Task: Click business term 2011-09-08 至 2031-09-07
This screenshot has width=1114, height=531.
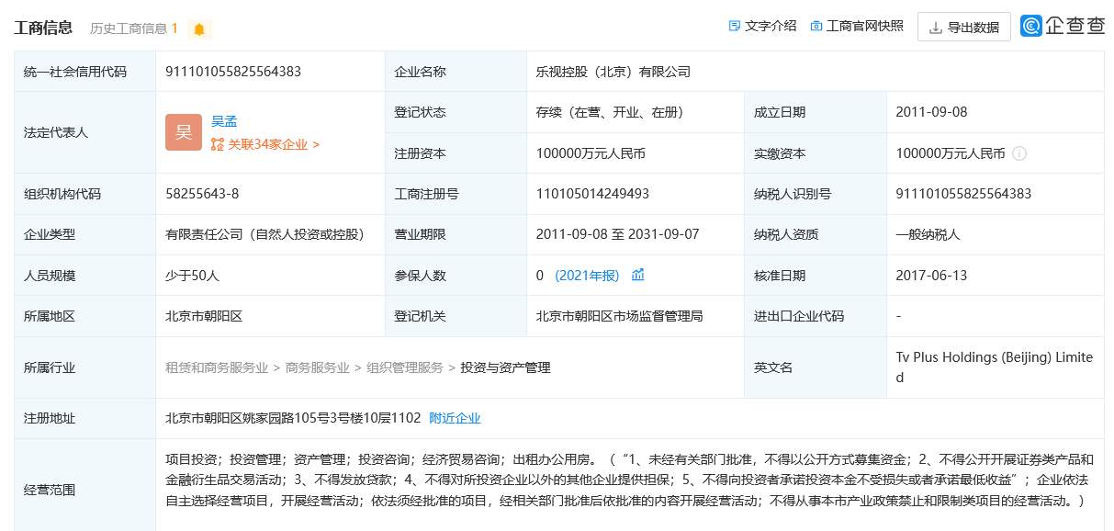Action: click(617, 234)
